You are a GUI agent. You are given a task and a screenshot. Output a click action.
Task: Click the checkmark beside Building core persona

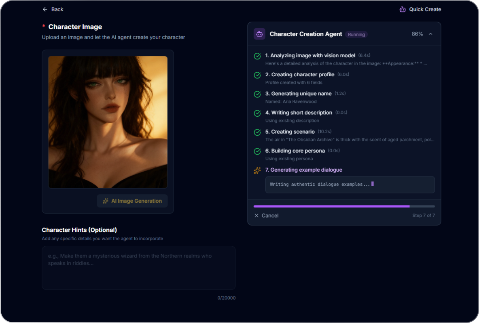coord(257,151)
